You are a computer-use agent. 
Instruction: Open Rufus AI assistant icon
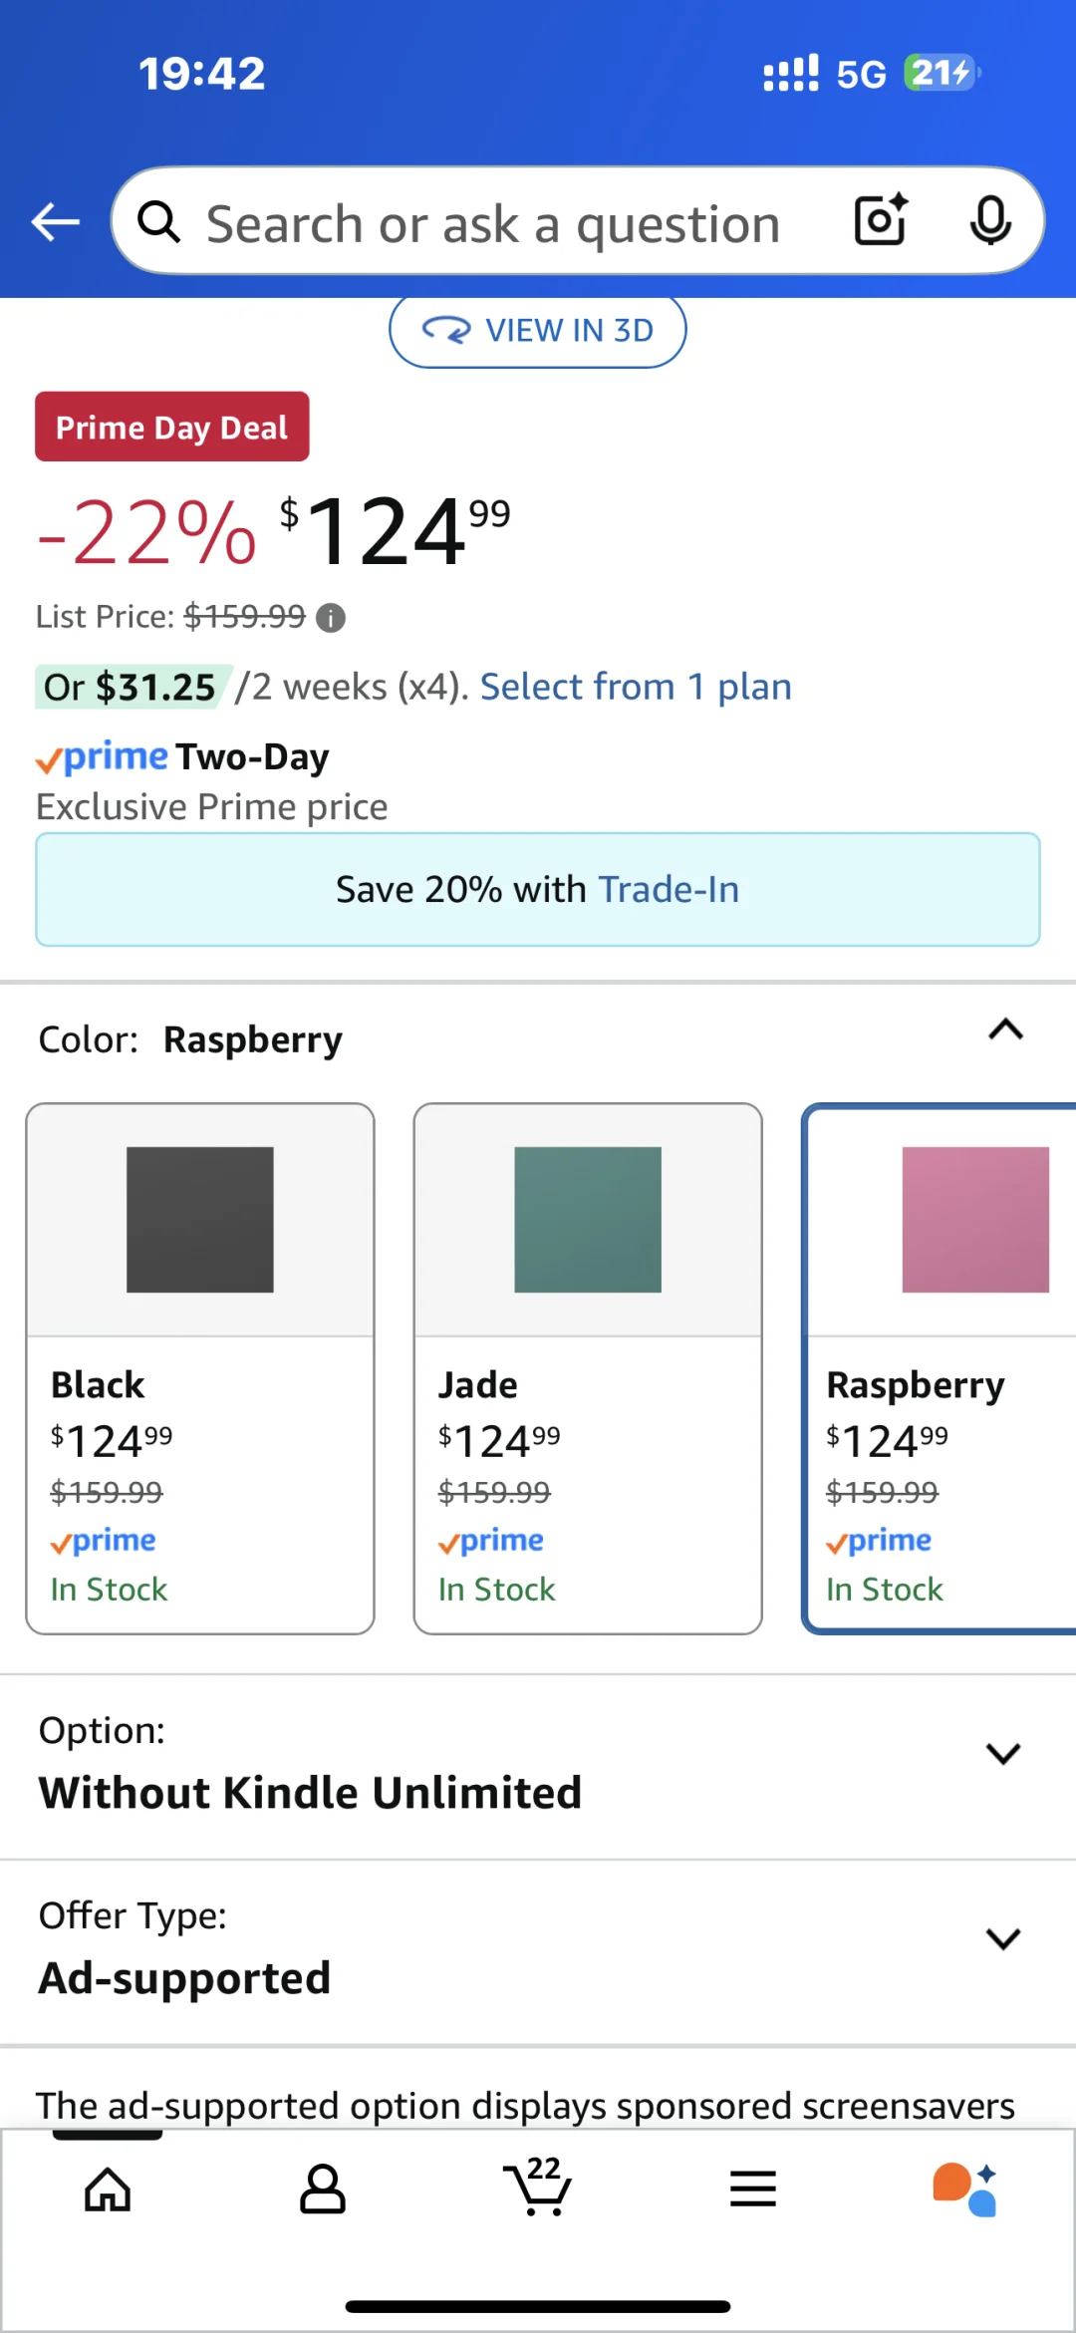coord(964,2188)
